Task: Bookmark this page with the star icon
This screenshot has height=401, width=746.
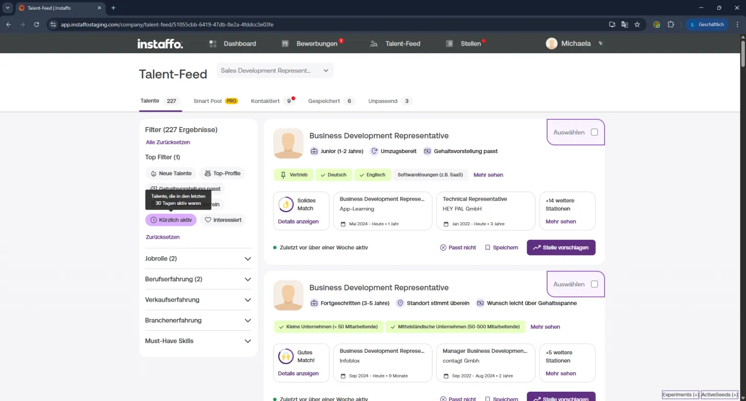Action: click(x=637, y=24)
